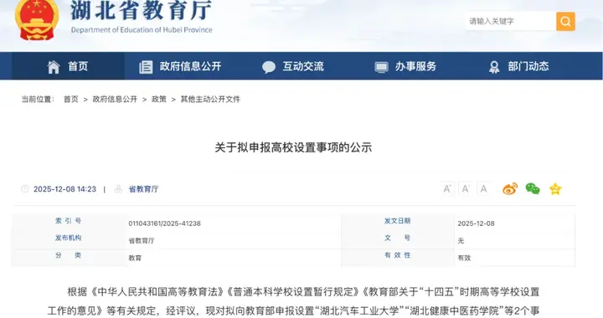Click the 湖北省教育厅 site title
The height and width of the screenshot is (318, 603).
(141, 10)
